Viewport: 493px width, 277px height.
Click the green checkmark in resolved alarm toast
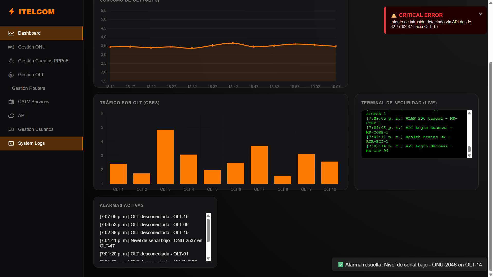tap(341, 265)
